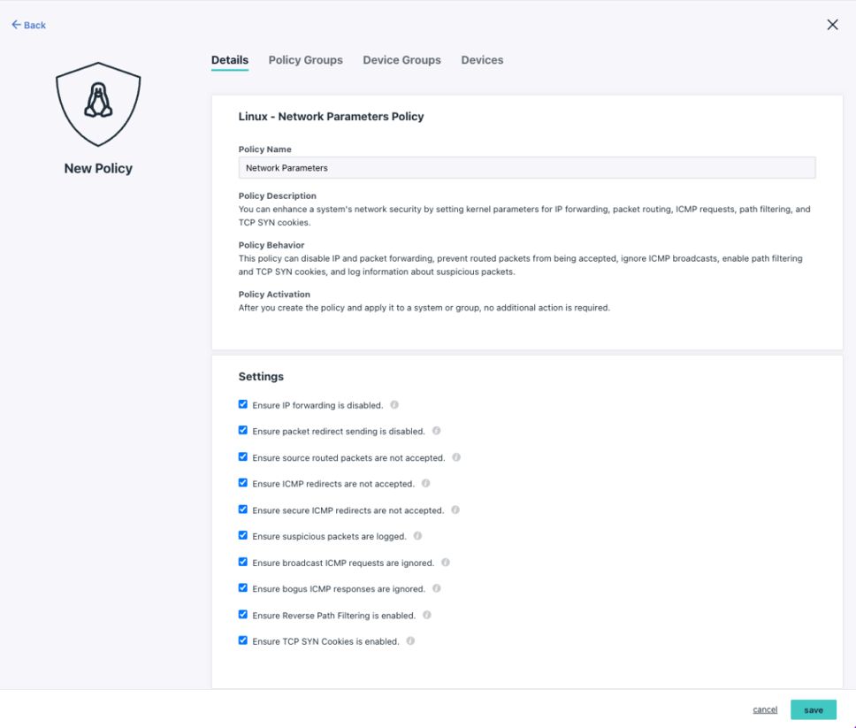Open the tooltip icon for source routed packets setting

(456, 457)
